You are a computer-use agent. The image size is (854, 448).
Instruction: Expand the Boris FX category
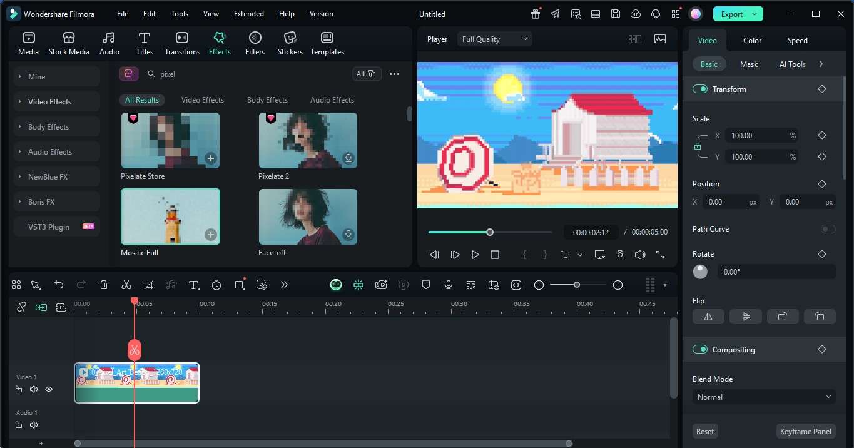[x=56, y=202]
